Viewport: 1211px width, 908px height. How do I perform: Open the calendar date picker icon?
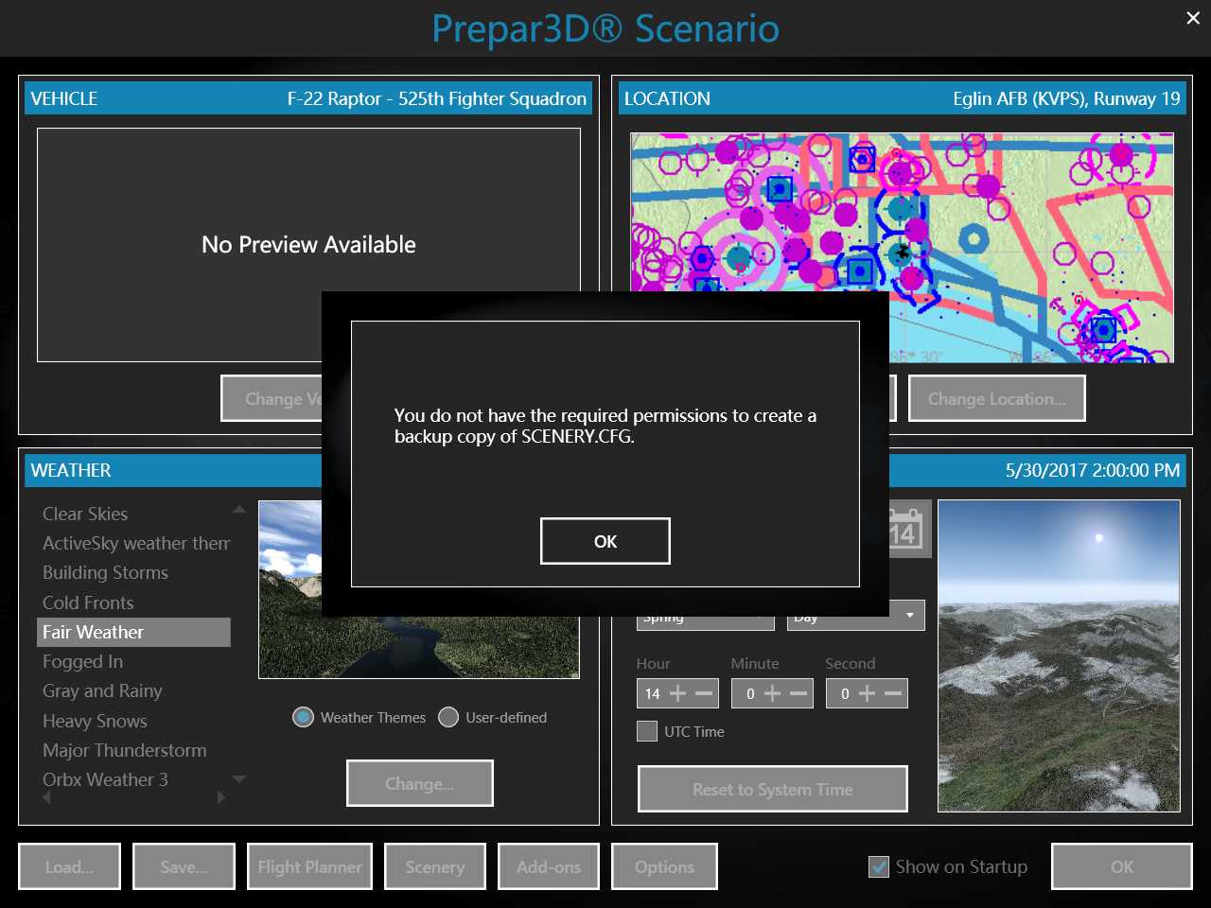click(906, 530)
